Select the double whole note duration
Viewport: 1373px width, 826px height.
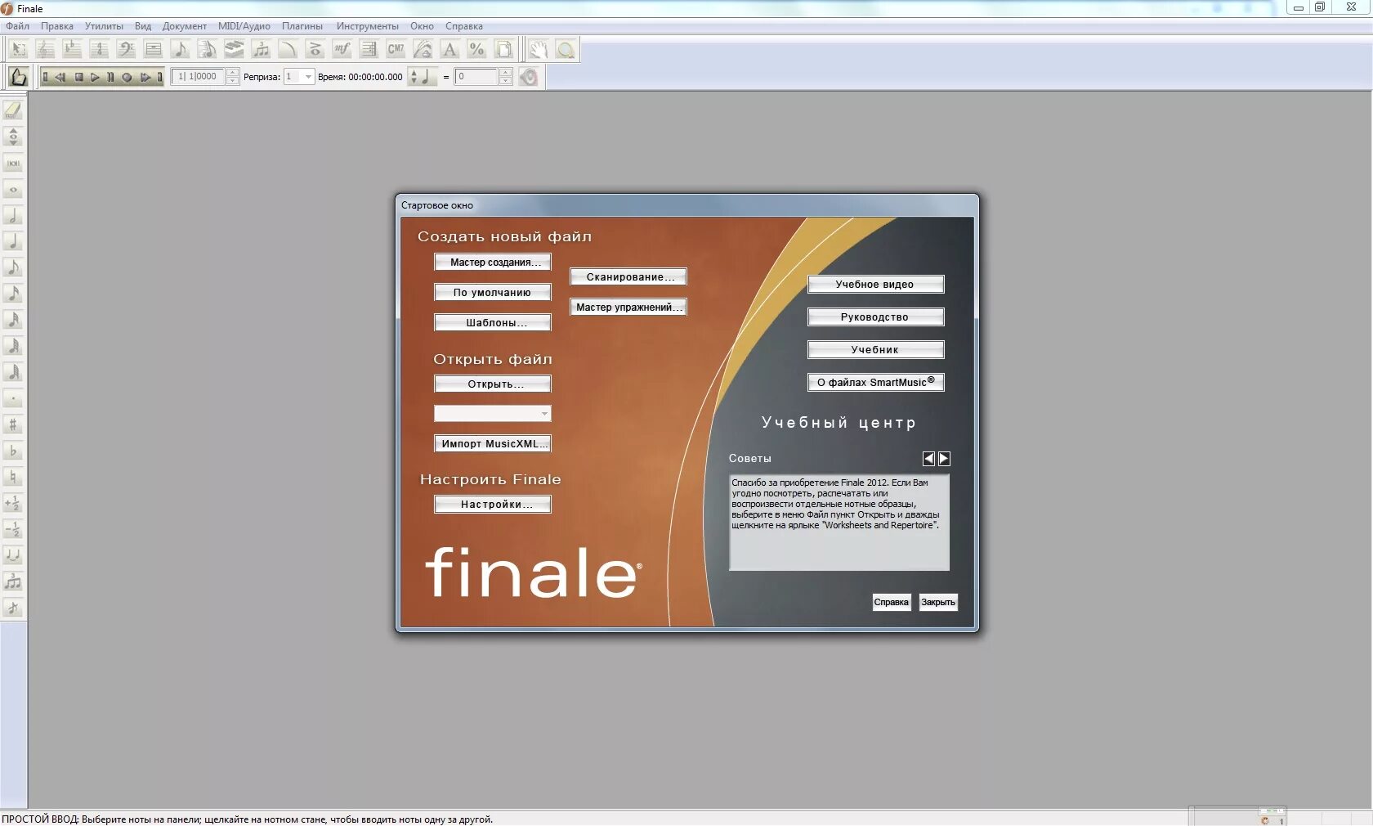[x=13, y=163]
